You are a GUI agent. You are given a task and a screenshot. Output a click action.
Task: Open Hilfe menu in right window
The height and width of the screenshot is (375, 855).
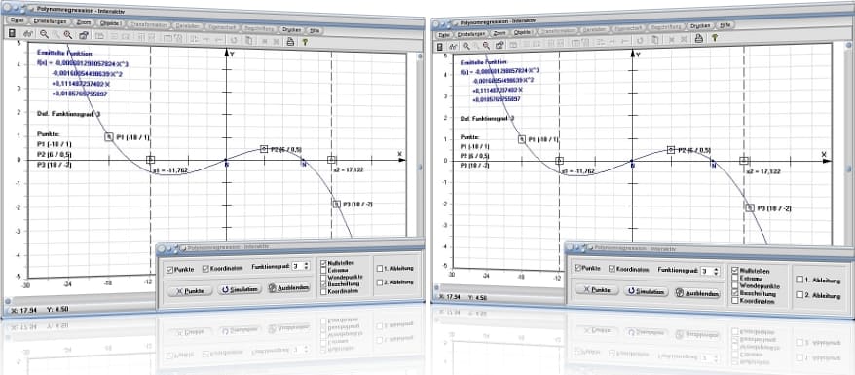(725, 25)
